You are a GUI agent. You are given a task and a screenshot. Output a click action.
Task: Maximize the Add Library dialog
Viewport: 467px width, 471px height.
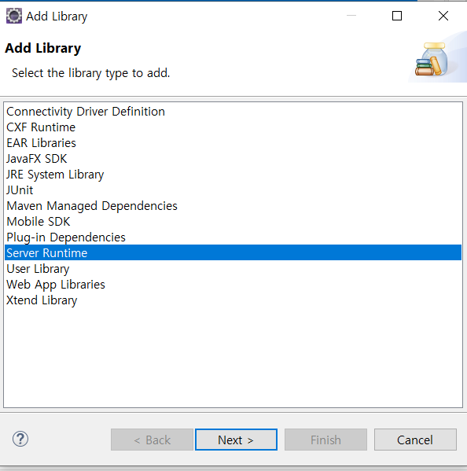pyautogui.click(x=397, y=16)
